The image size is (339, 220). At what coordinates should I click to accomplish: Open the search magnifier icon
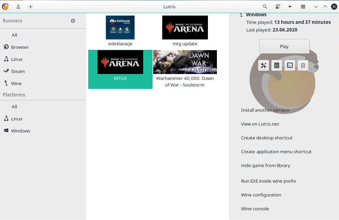click(x=265, y=7)
